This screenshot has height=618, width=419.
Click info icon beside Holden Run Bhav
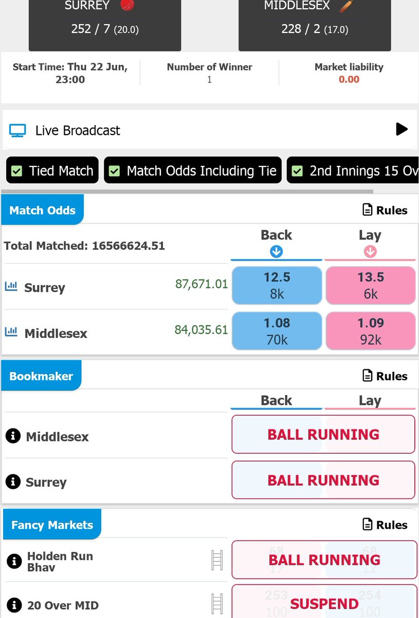tap(14, 561)
